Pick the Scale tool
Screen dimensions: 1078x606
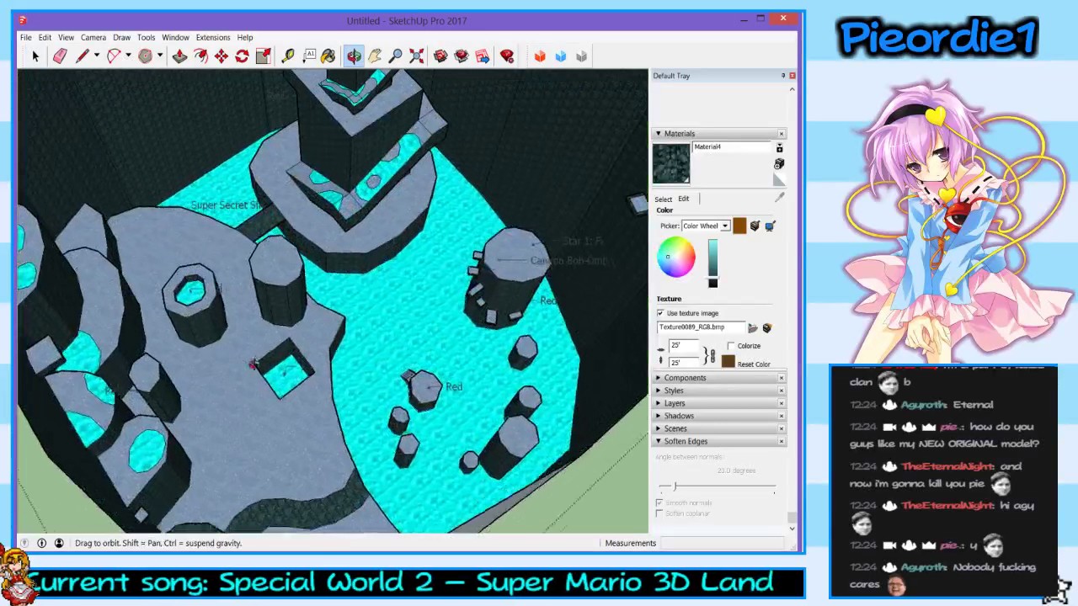point(264,56)
